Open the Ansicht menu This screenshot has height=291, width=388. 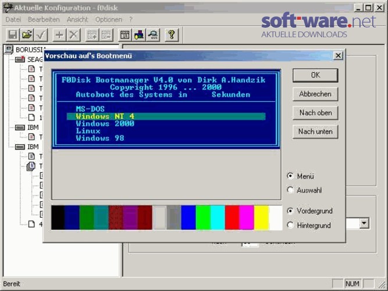77,19
